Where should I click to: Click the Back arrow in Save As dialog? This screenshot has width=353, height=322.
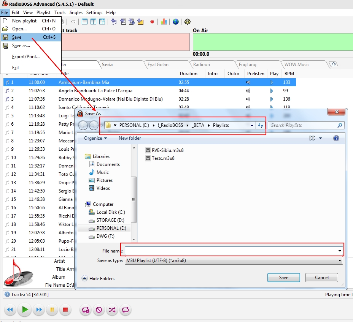[83, 125]
